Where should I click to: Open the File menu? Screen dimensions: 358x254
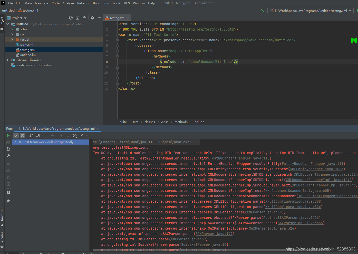point(10,3)
